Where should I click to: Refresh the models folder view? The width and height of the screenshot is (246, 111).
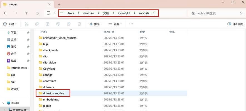[37, 13]
